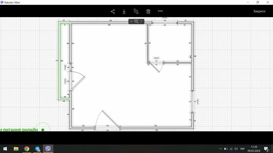
Task: Click the H=210 label near inner door
Action: (156, 58)
